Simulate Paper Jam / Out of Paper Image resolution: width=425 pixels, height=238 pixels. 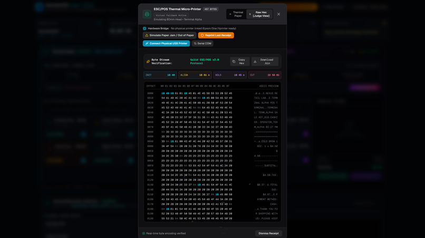coord(169,35)
